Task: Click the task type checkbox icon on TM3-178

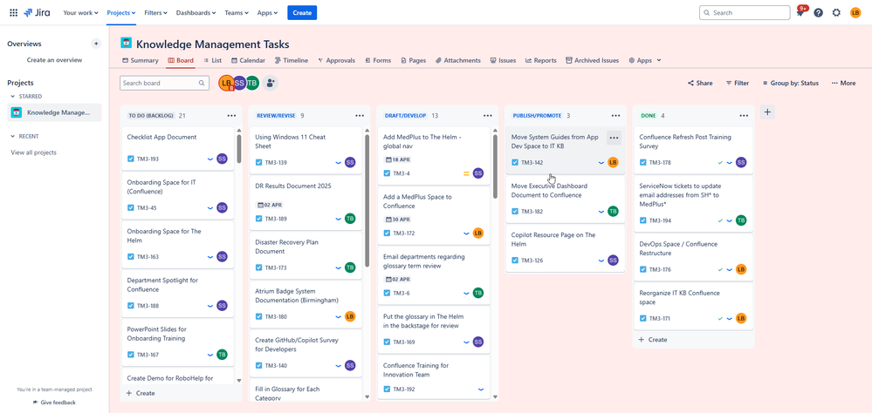Action: (643, 163)
